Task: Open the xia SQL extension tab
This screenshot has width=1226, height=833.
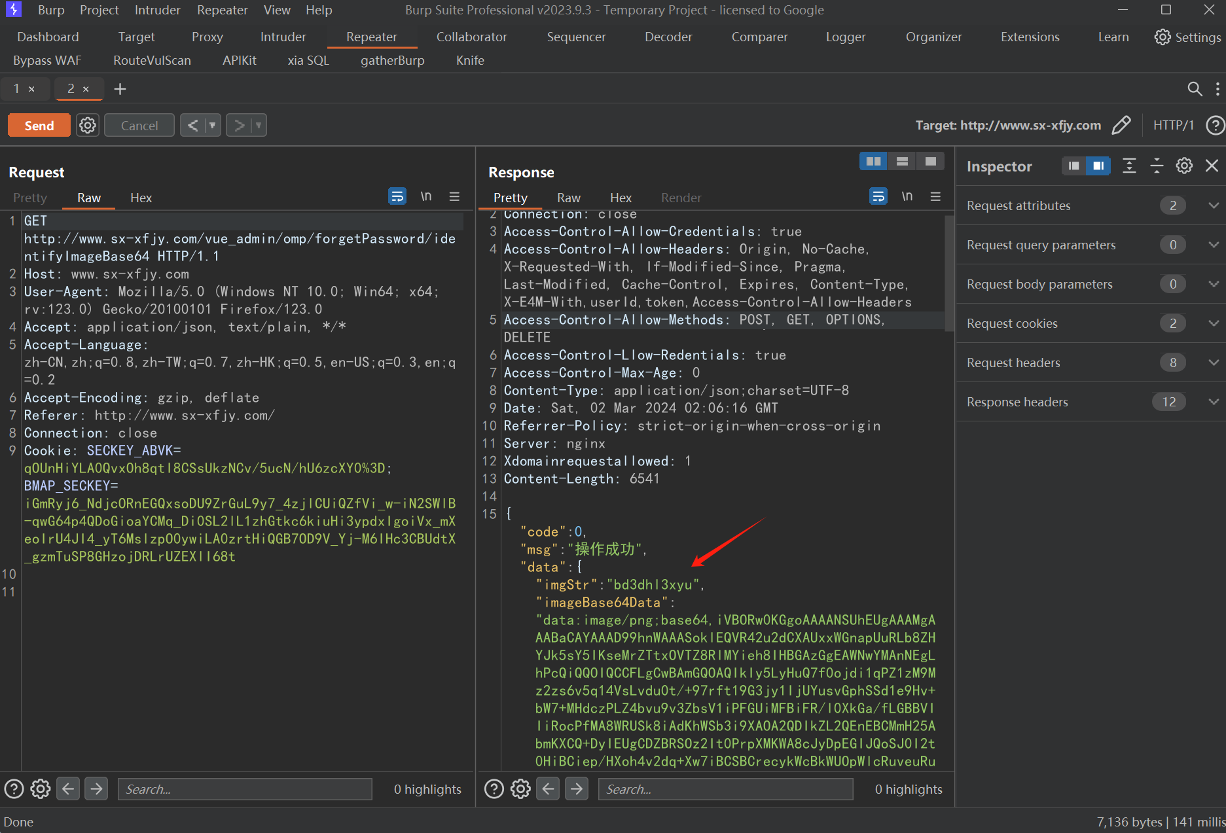Action: point(308,60)
